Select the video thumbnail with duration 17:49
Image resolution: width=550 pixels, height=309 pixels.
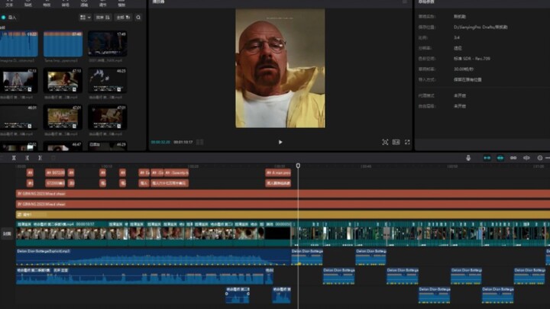[x=108, y=43]
